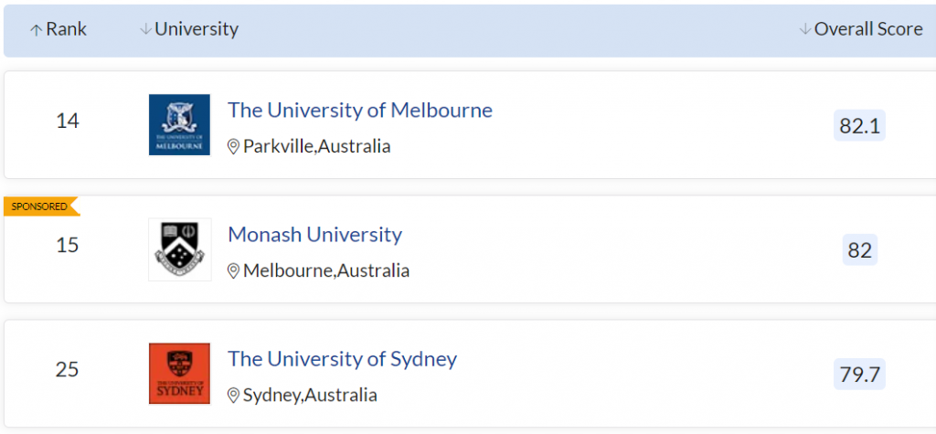
Task: Click the down arrow next to Overall Score
Action: [804, 29]
